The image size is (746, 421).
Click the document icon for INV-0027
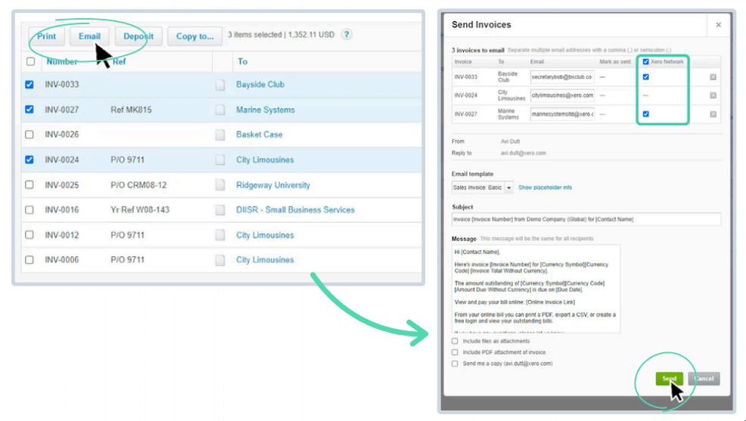coord(220,110)
